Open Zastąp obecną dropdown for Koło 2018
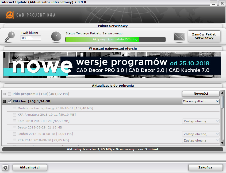This screenshot has height=173, width=226. [x=201, y=121]
